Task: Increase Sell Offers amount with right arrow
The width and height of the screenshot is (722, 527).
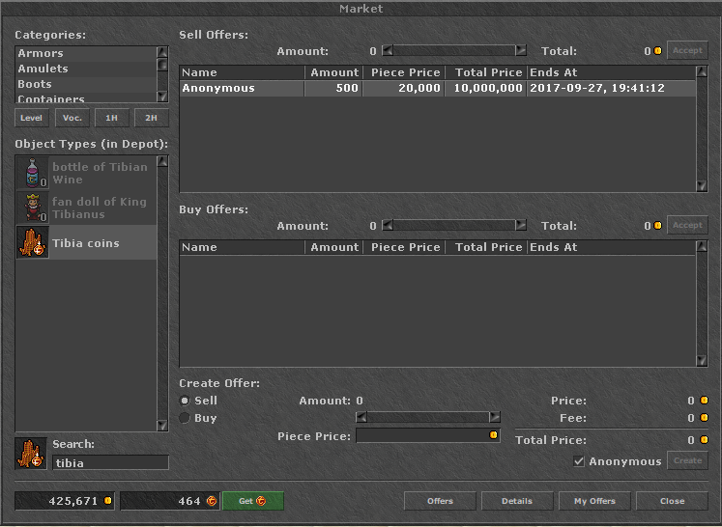Action: click(521, 50)
